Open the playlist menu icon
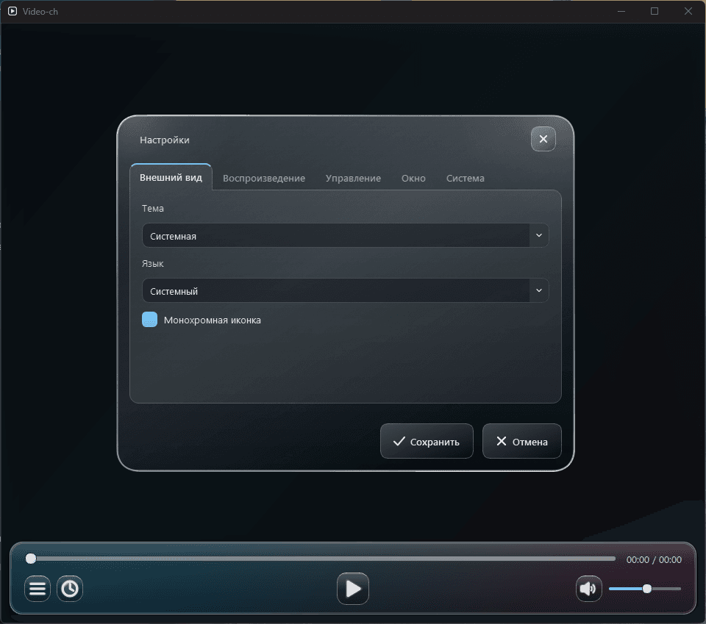706x624 pixels. point(38,589)
